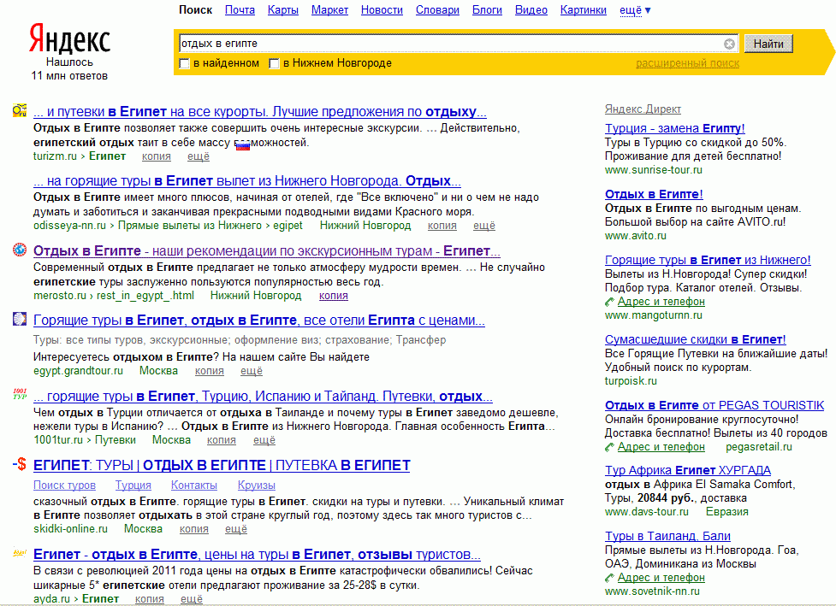Select the Поиск tab
836x606 pixels.
195,10
